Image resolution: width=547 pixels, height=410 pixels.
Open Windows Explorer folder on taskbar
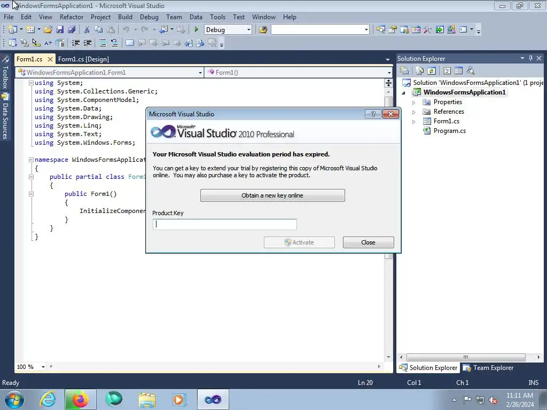pyautogui.click(x=147, y=399)
